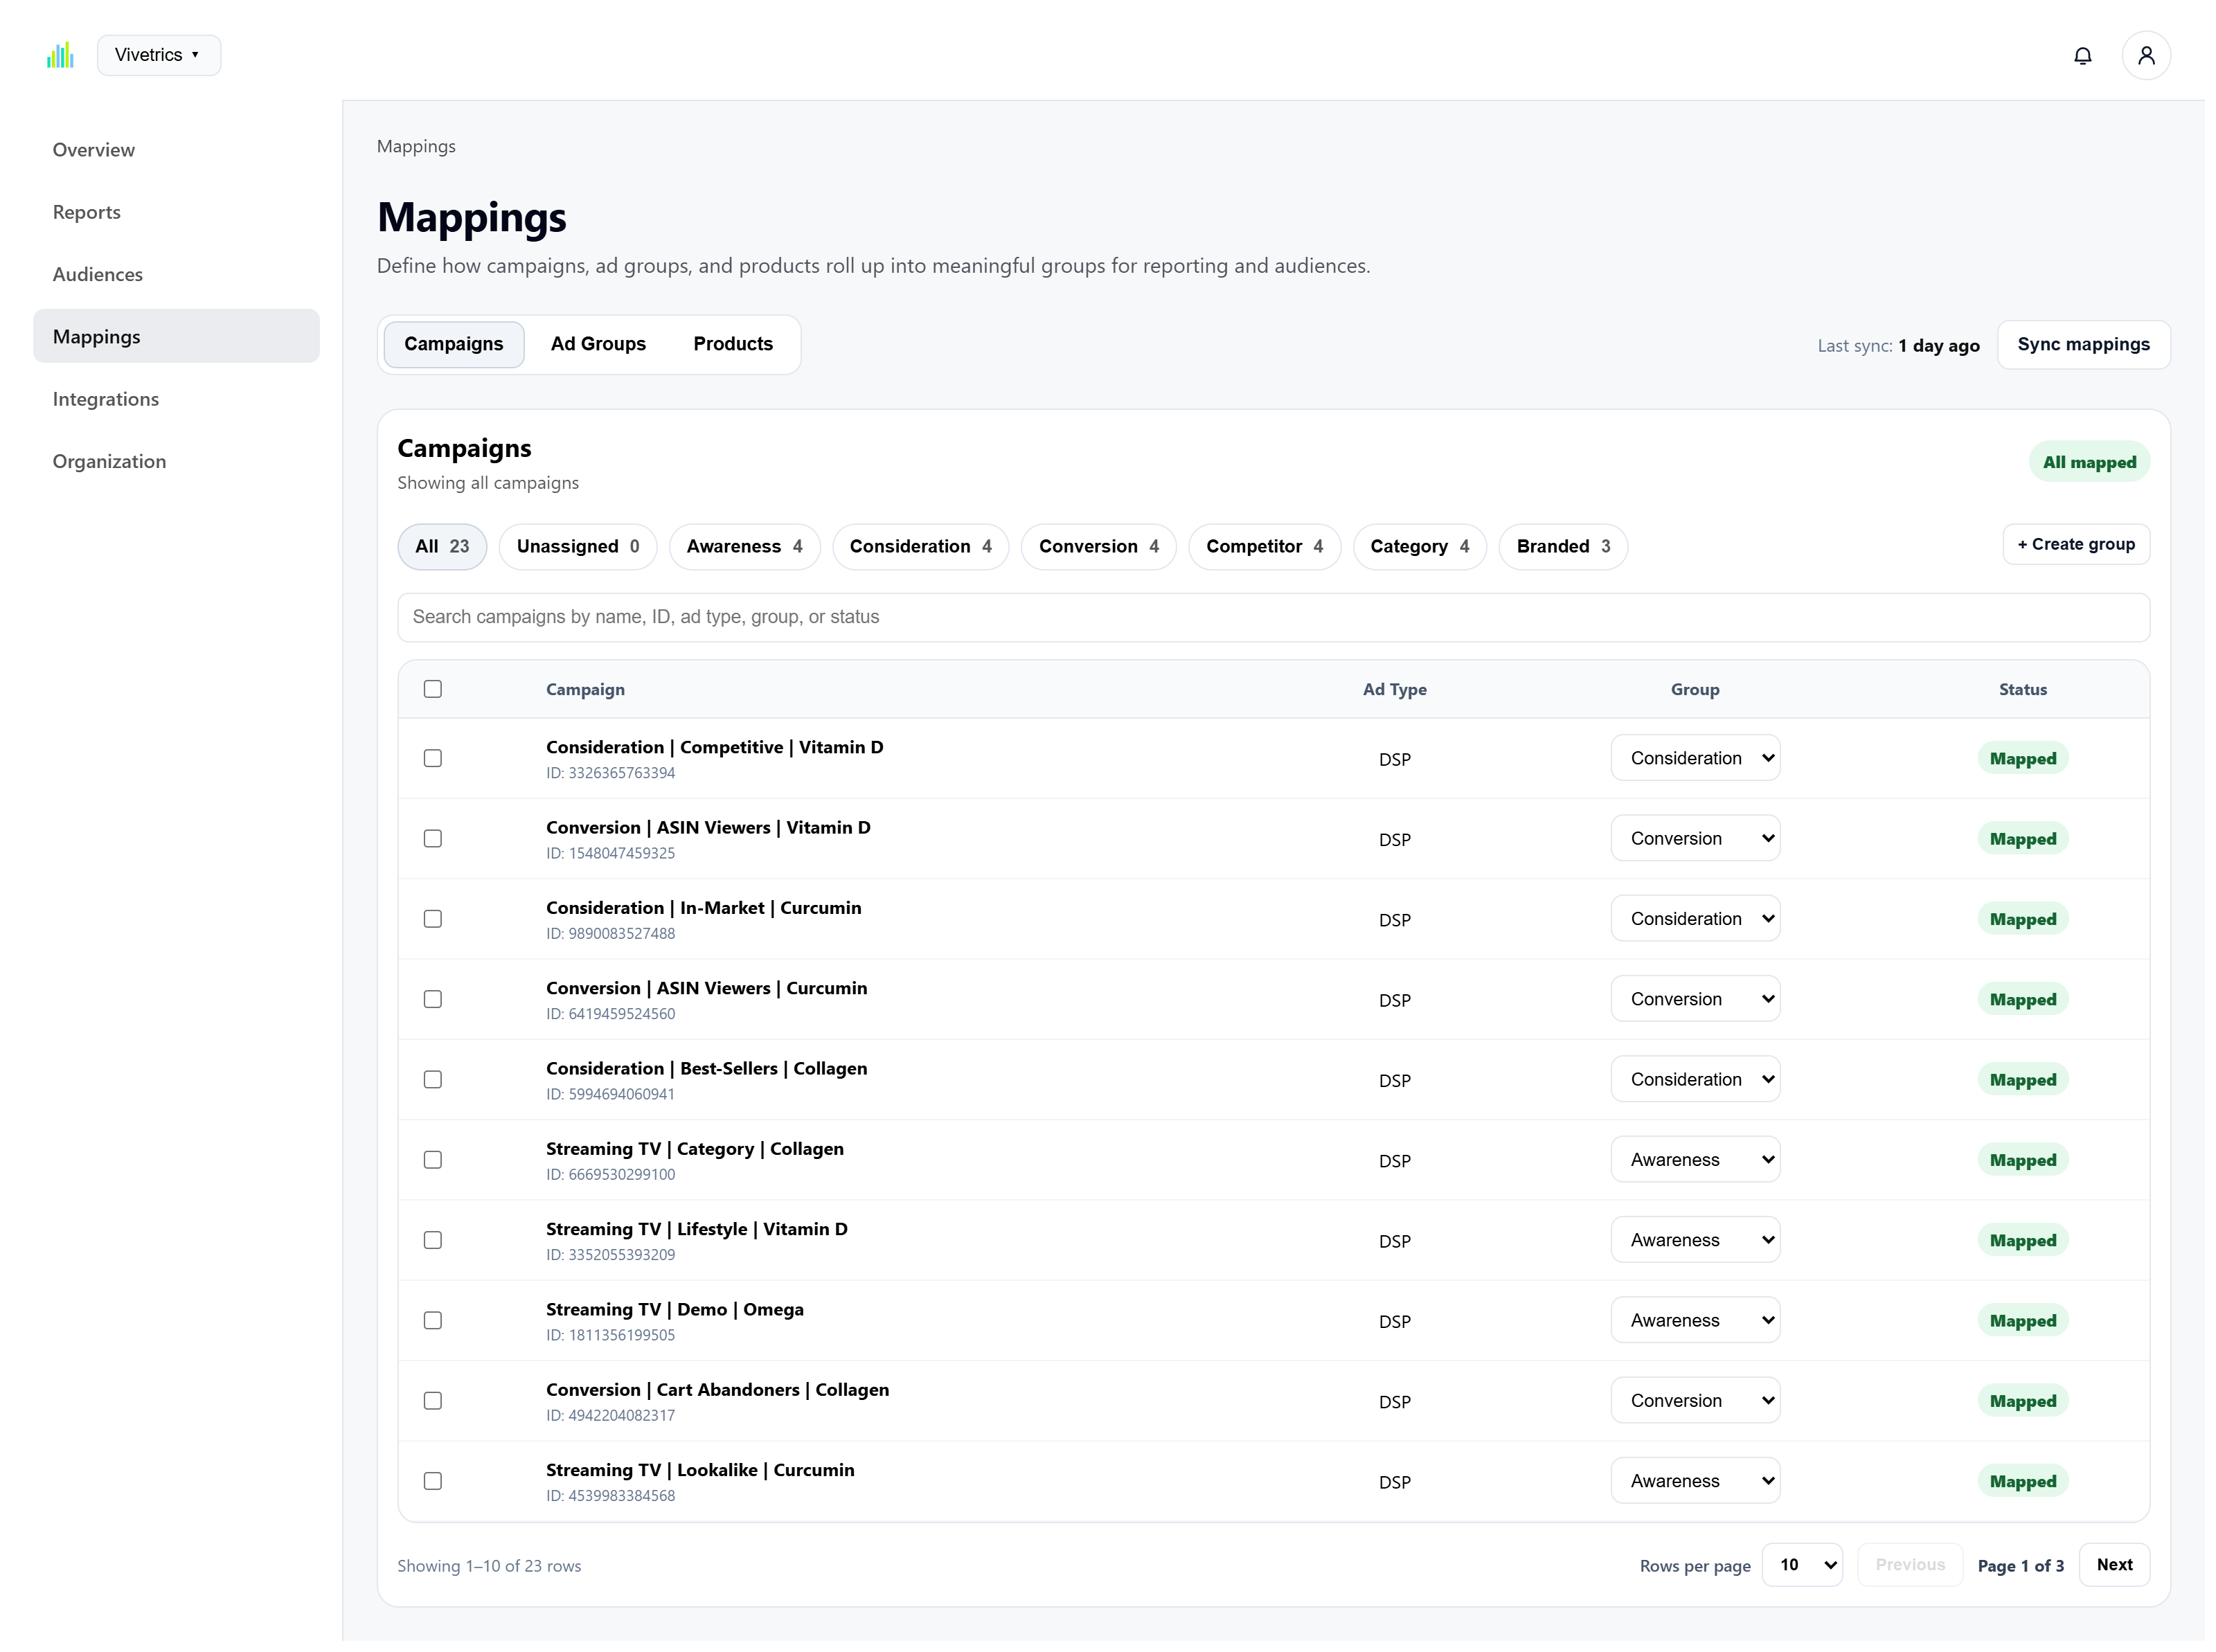Screen dimensions: 2216x1652
Task: Click Showing 1–10 of 23 rows text
Action: [x=489, y=1566]
